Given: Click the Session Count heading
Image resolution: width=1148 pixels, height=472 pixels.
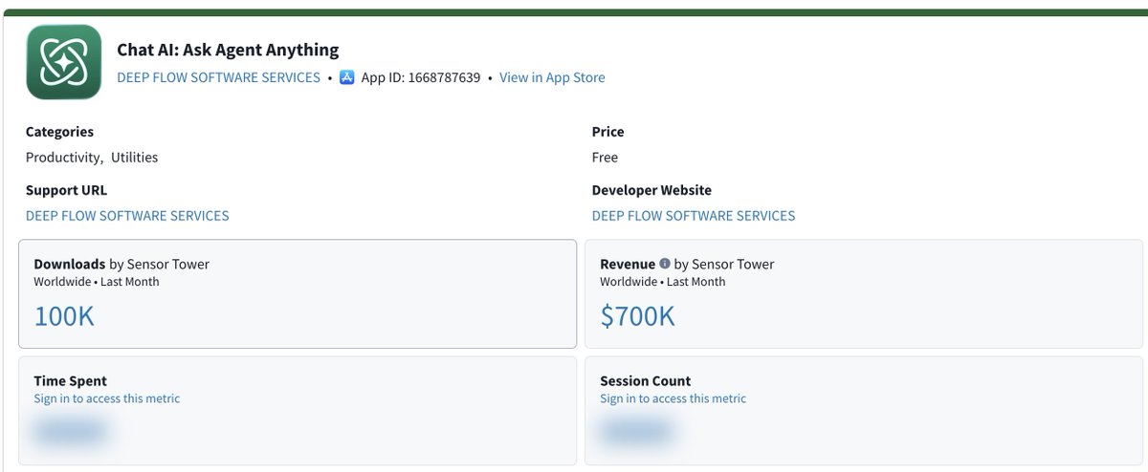Looking at the screenshot, I should click(x=645, y=381).
